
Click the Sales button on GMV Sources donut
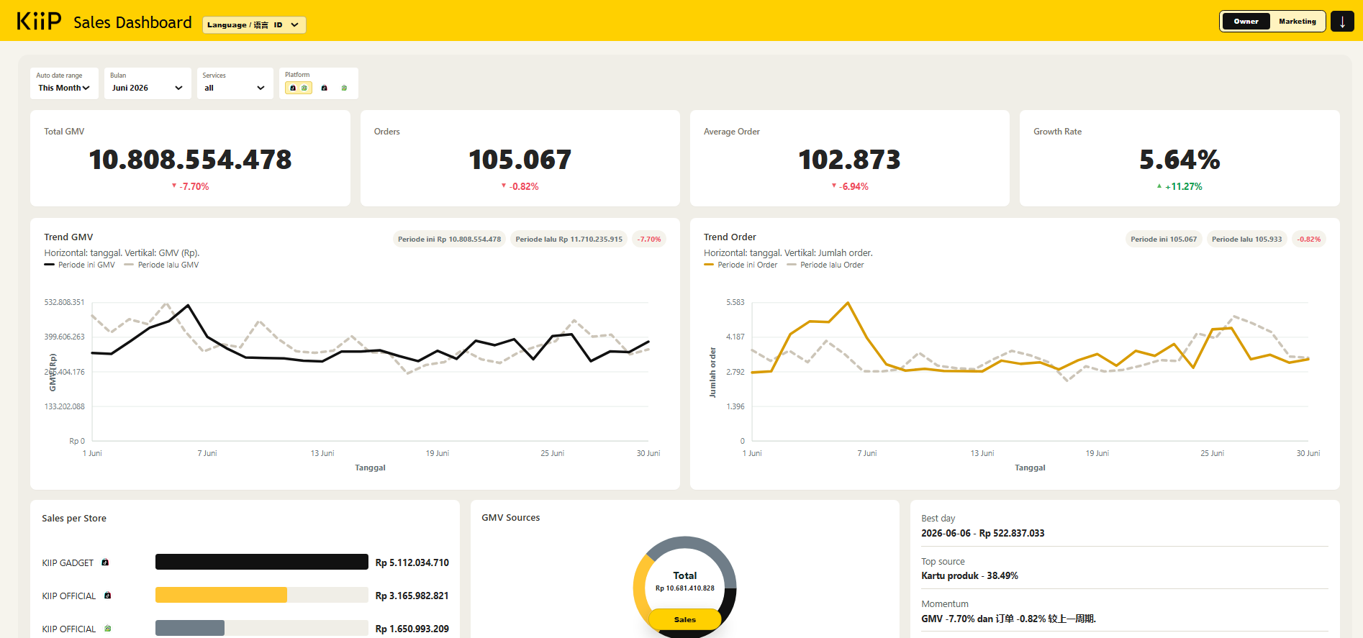pyautogui.click(x=685, y=619)
